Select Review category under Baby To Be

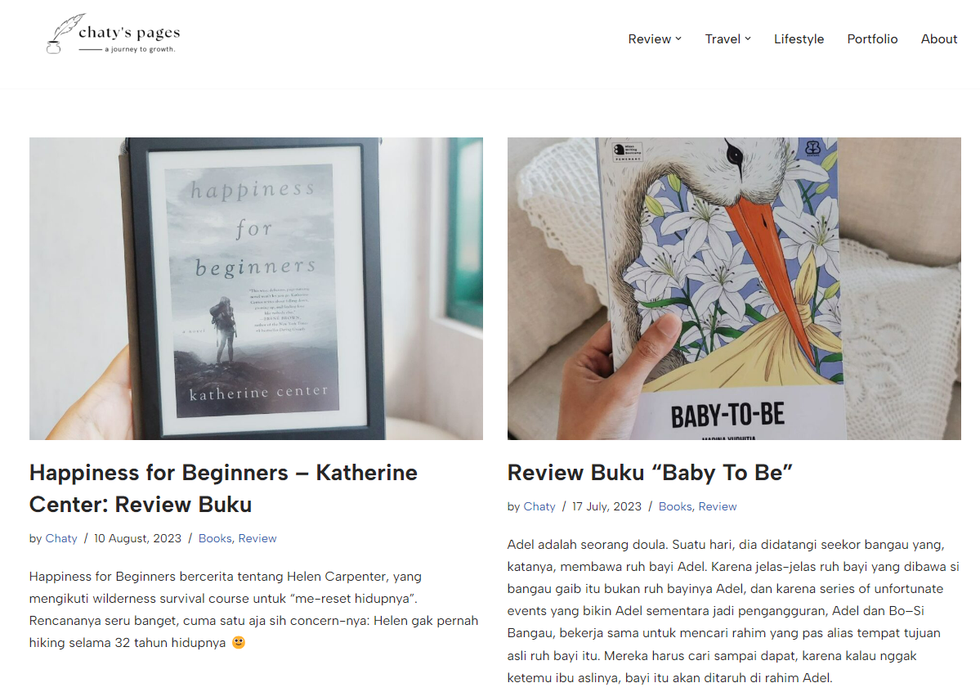(x=718, y=506)
